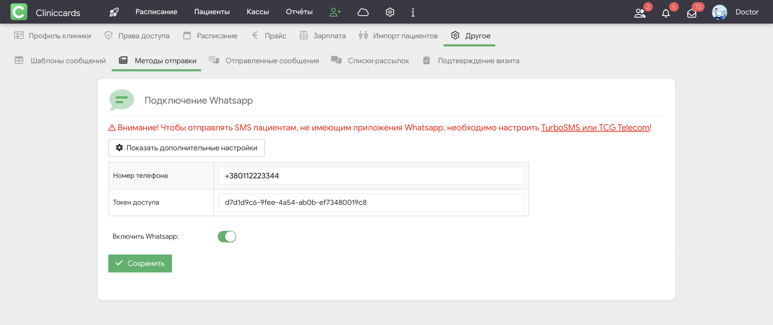Screen dimensions: 773x325
Task: Click Показать дополнительные настройки button
Action: [186, 148]
